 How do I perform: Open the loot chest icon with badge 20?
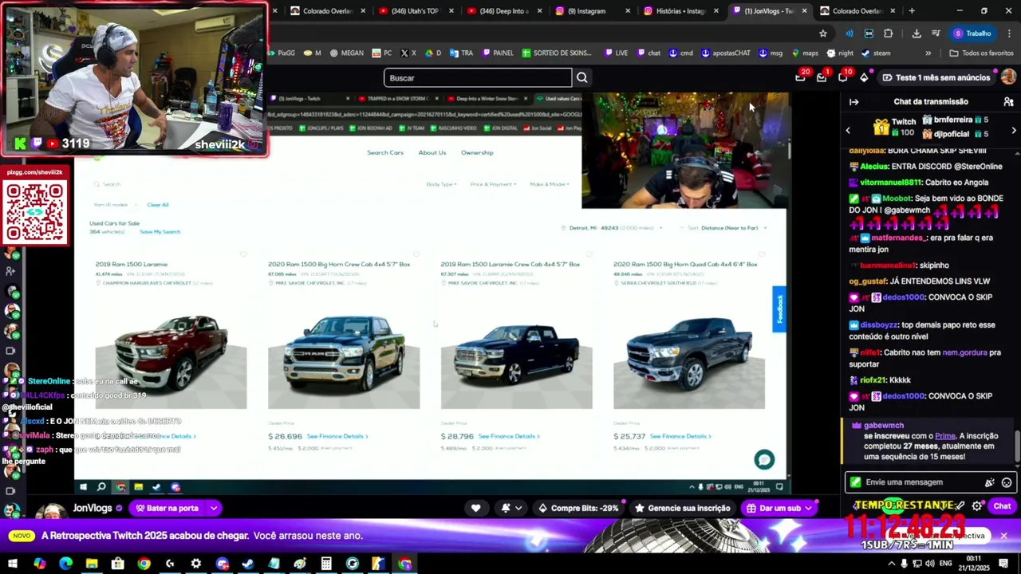tap(800, 77)
